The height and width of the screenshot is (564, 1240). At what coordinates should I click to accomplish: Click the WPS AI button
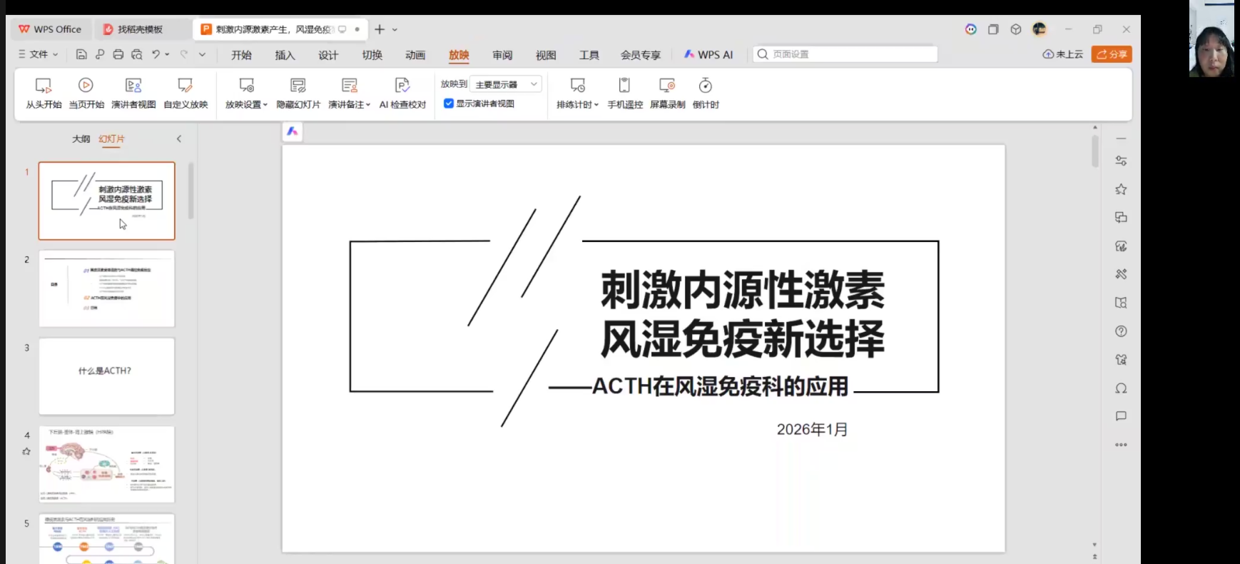[708, 55]
